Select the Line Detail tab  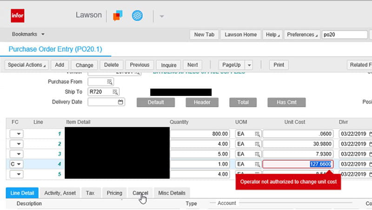[22, 193]
